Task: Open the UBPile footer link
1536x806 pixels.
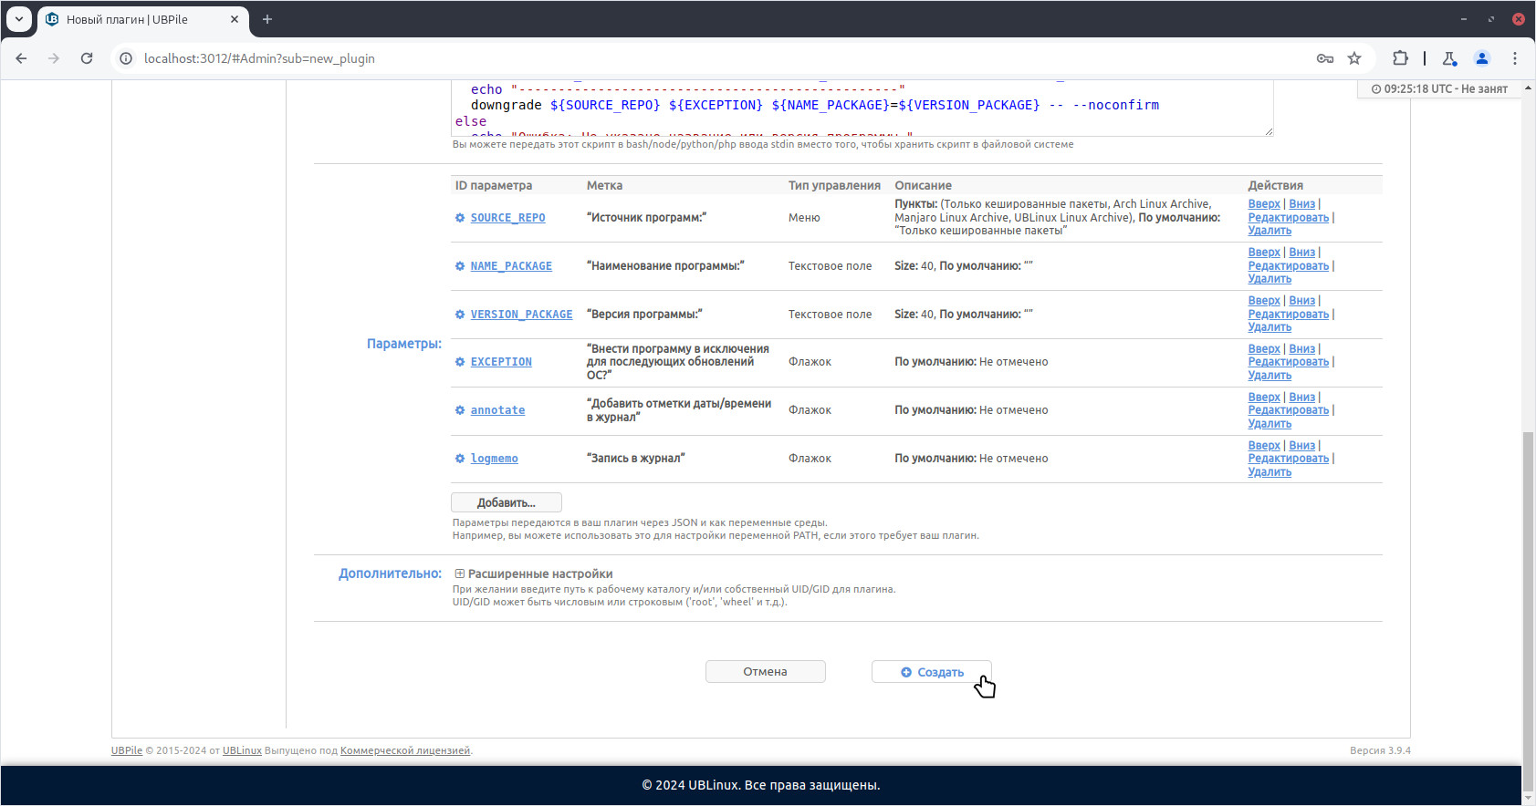Action: point(127,750)
